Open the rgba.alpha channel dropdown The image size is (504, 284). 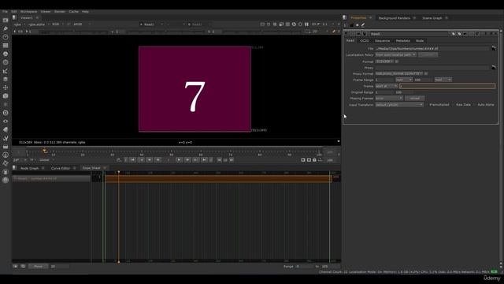coord(39,24)
